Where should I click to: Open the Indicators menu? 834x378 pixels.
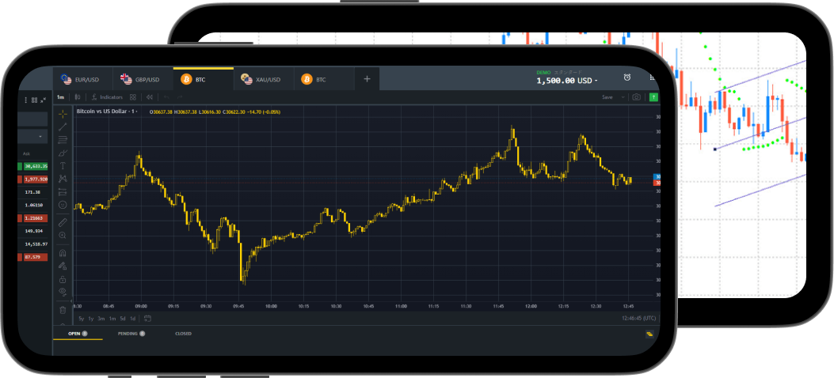(107, 97)
